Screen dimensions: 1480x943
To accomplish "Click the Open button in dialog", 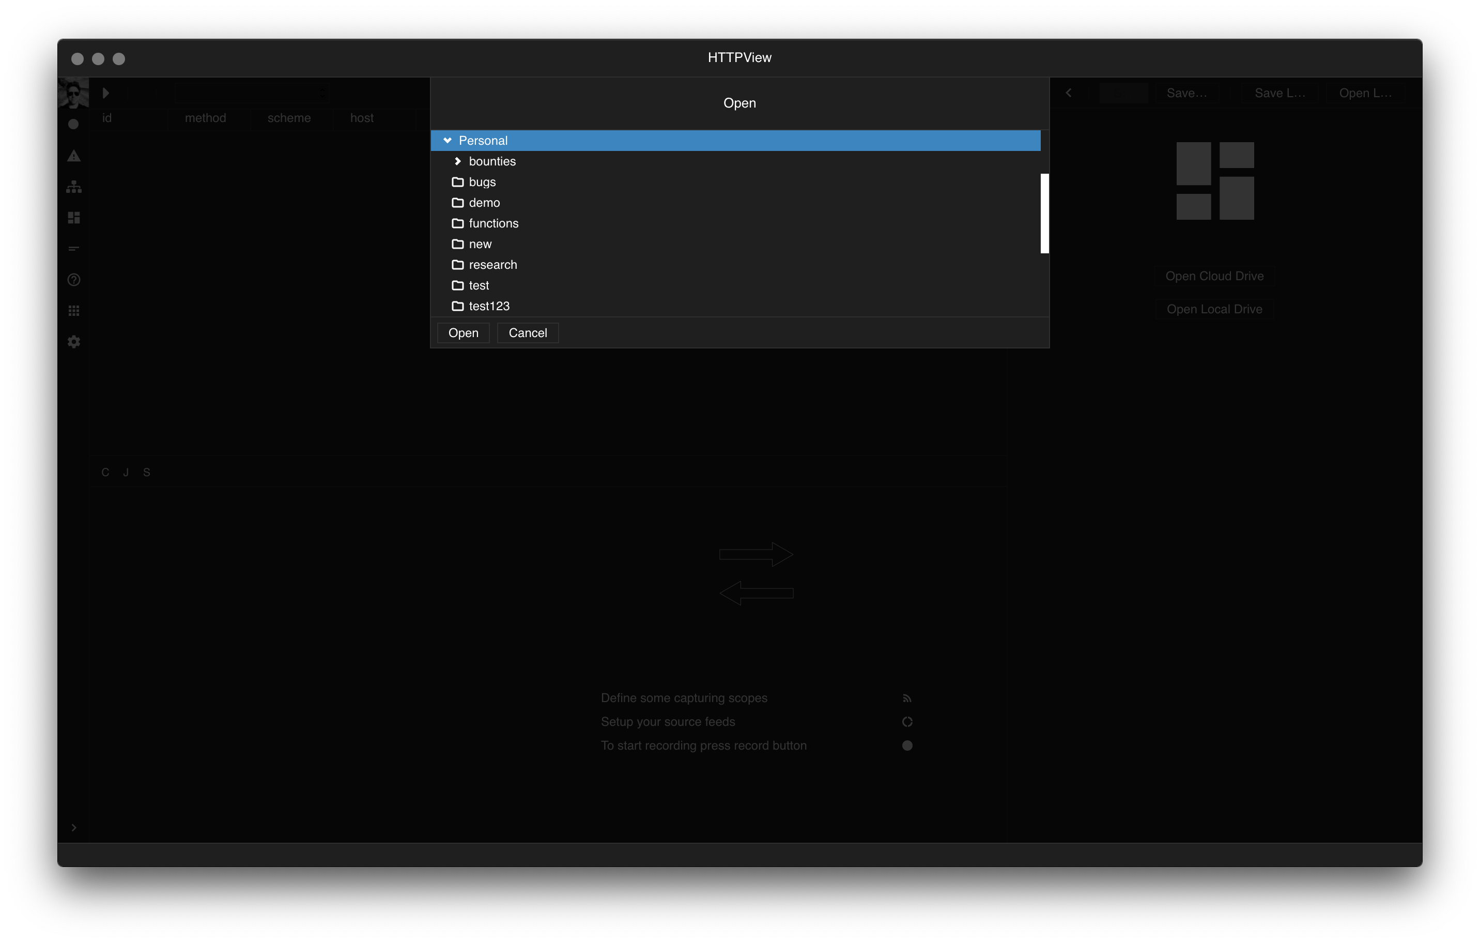I will click(463, 333).
